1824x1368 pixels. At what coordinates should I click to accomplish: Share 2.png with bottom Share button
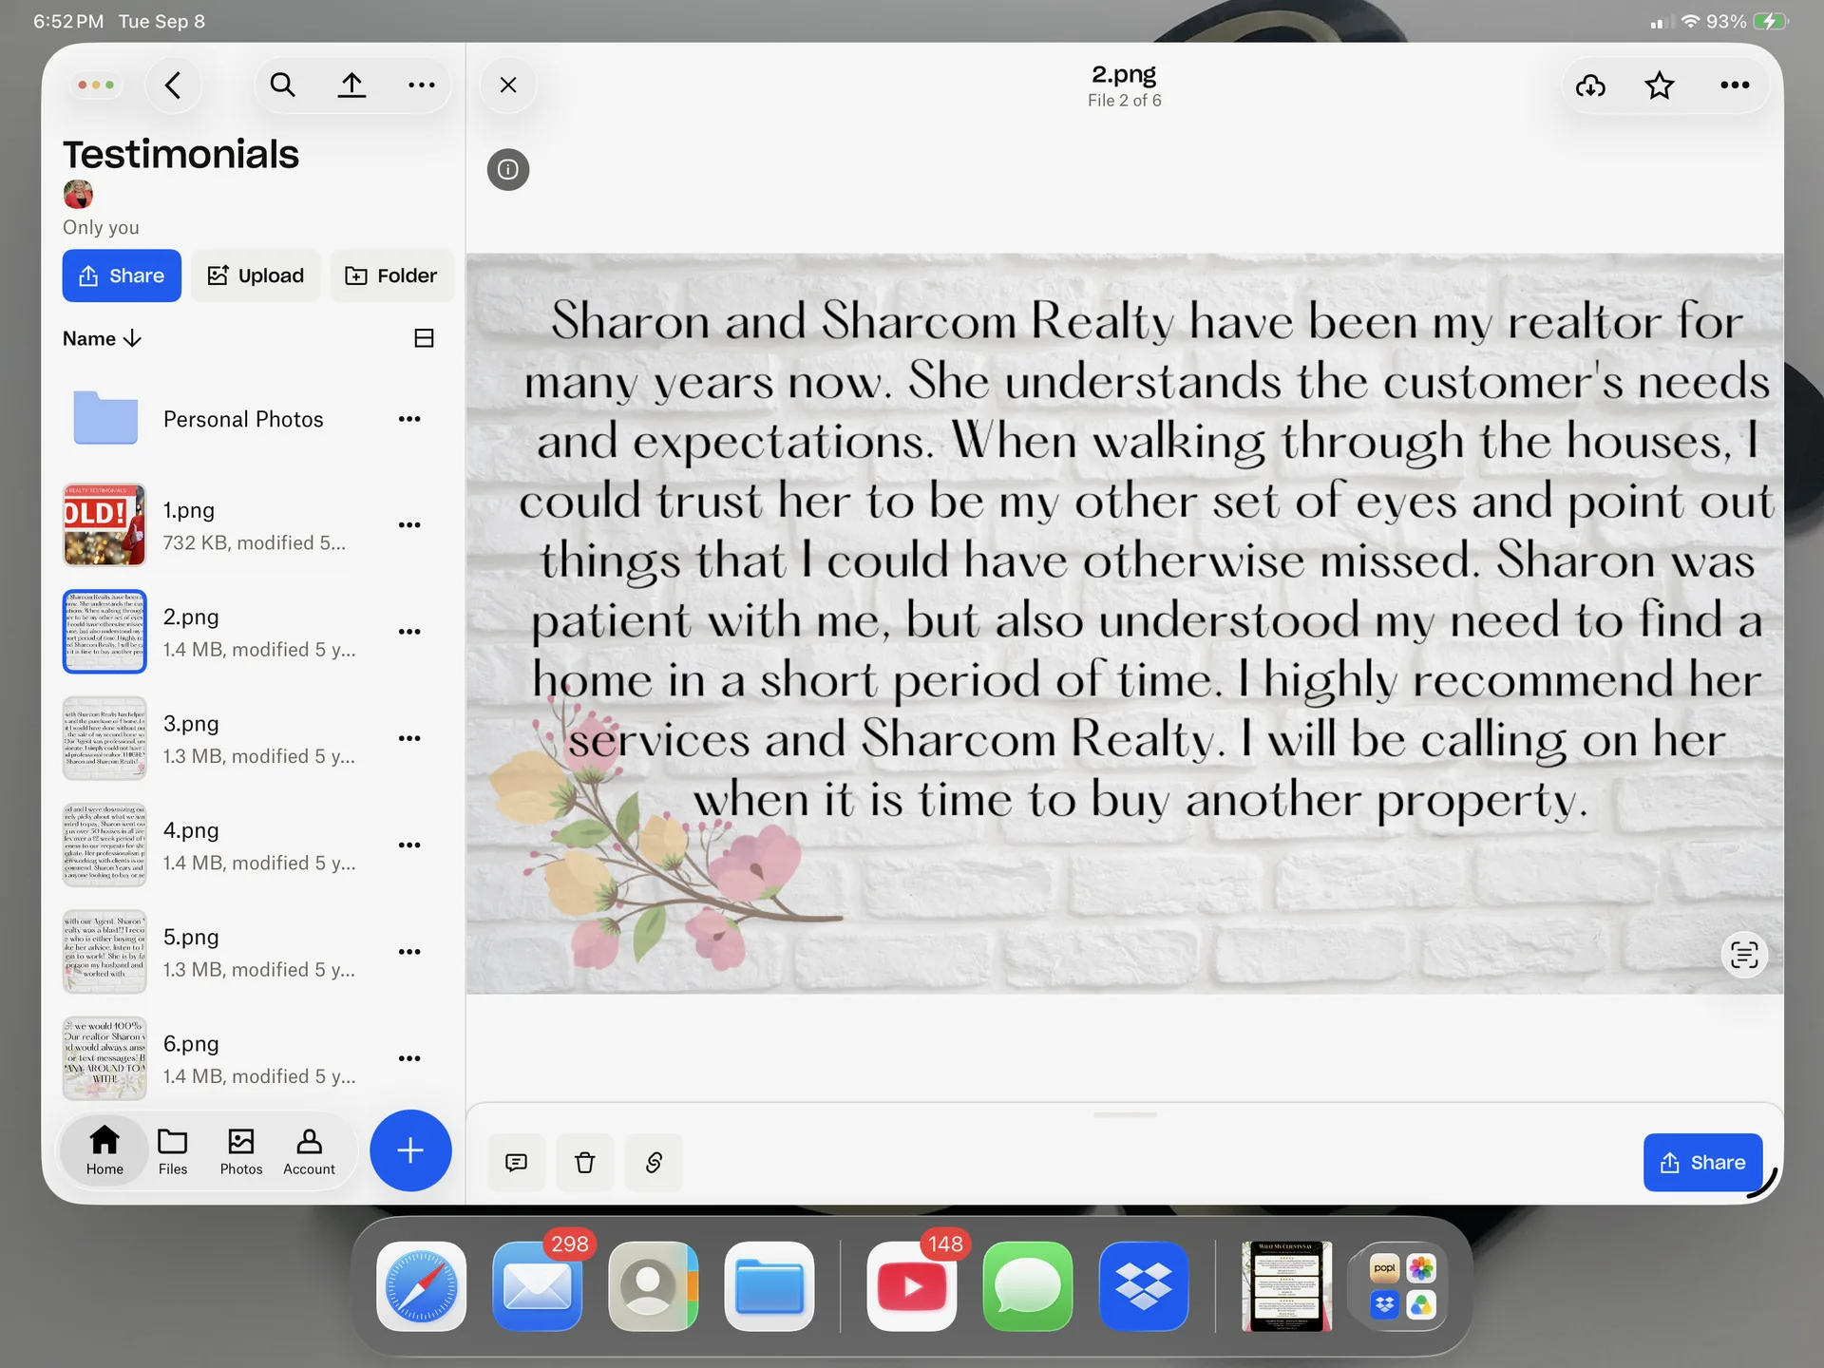(x=1702, y=1162)
